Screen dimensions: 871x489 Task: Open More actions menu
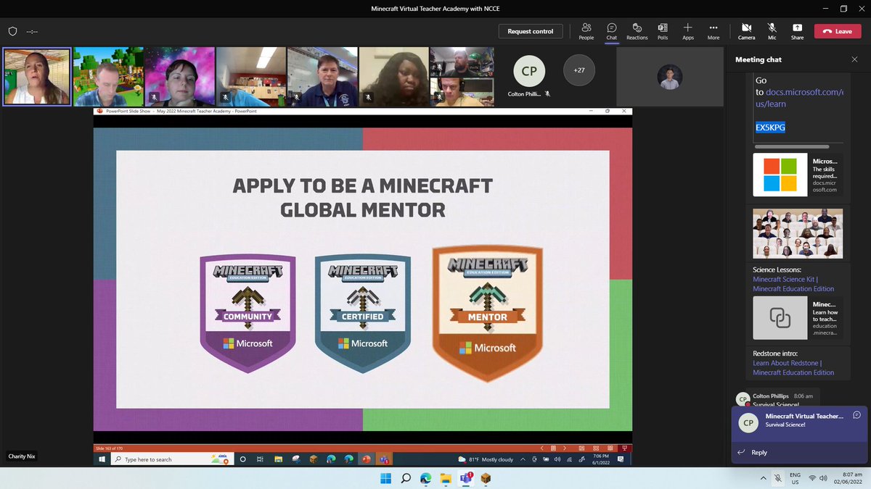tap(713, 31)
